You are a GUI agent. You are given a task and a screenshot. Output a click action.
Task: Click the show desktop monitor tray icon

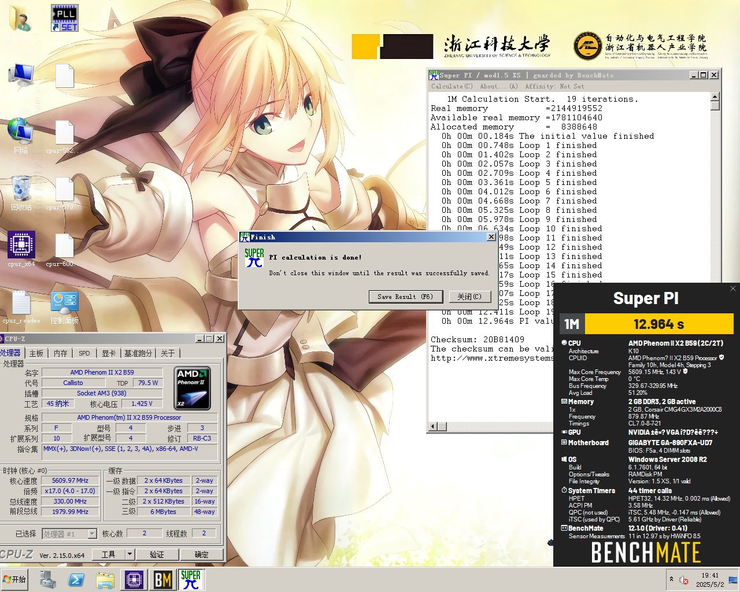coord(733,580)
